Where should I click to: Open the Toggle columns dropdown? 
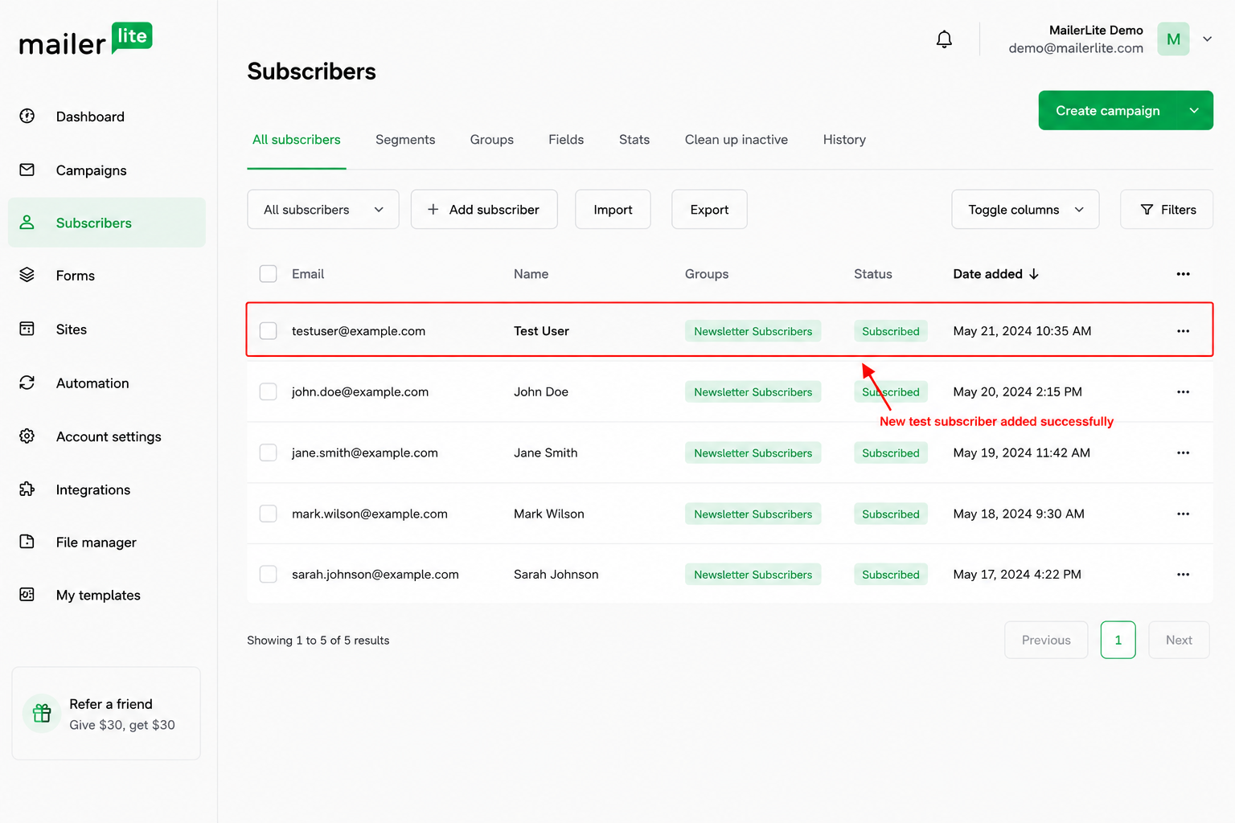coord(1025,210)
